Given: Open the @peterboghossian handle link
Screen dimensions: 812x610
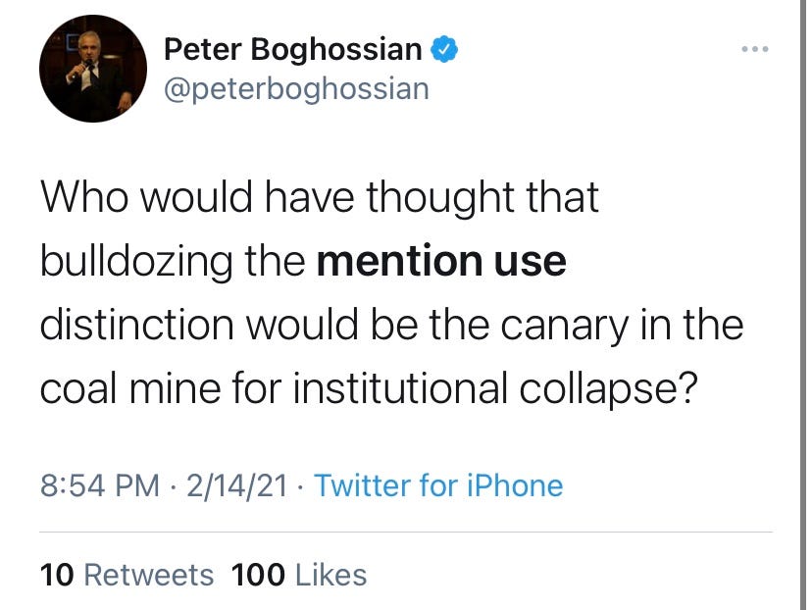Looking at the screenshot, I should [297, 89].
